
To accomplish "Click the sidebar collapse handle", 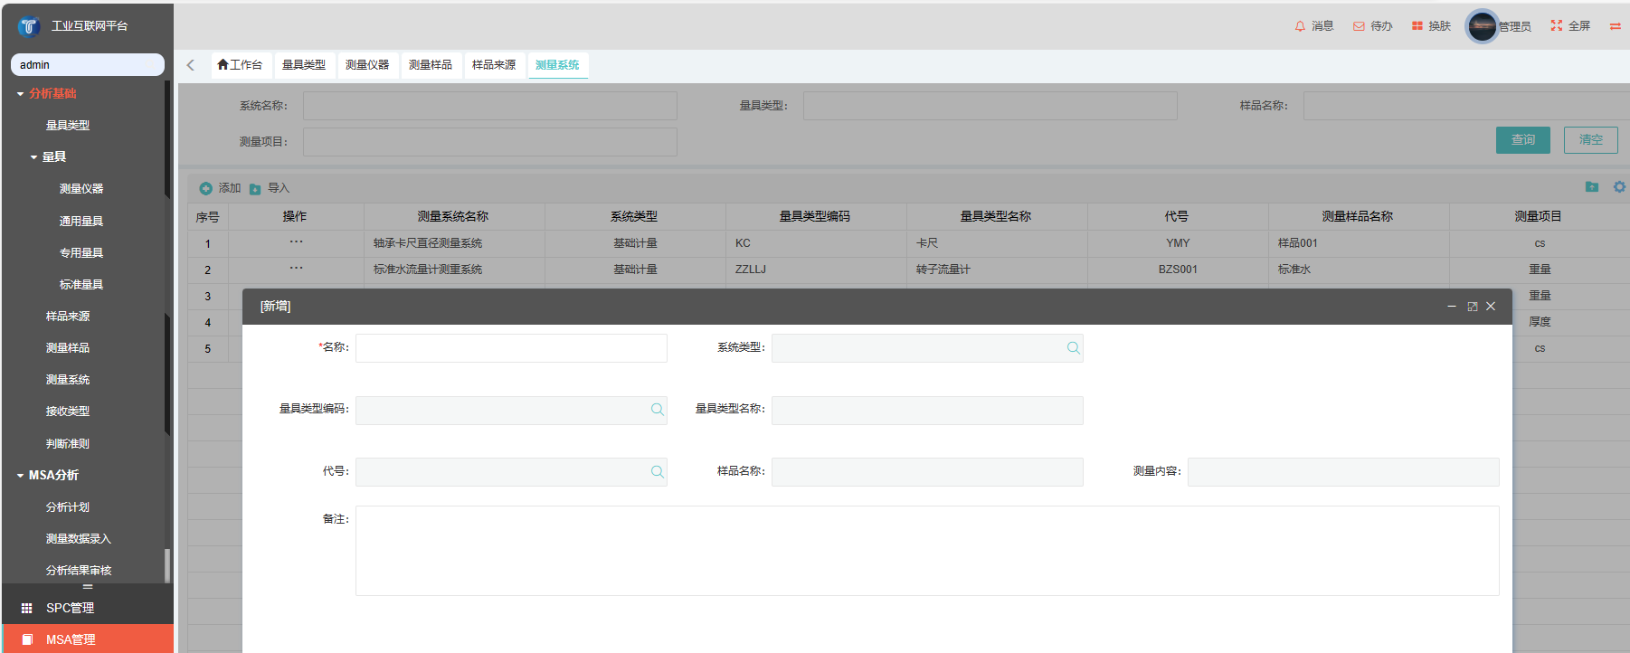I will [x=88, y=587].
